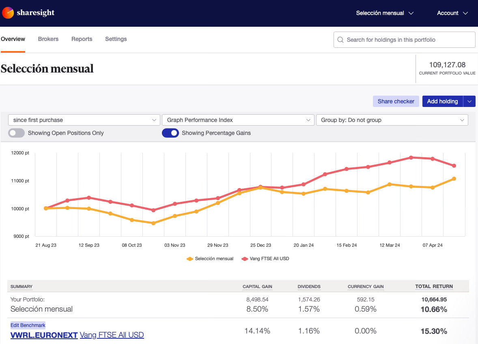
Task: Click the 21 Aug 23 axis label
Action: [x=46, y=246]
